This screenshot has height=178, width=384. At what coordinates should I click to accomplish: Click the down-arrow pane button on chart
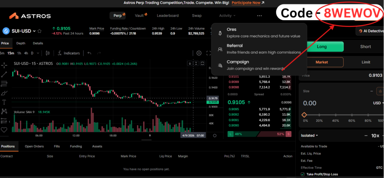click(x=190, y=63)
